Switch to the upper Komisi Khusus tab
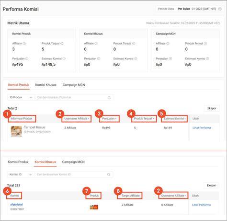 coord(46,85)
